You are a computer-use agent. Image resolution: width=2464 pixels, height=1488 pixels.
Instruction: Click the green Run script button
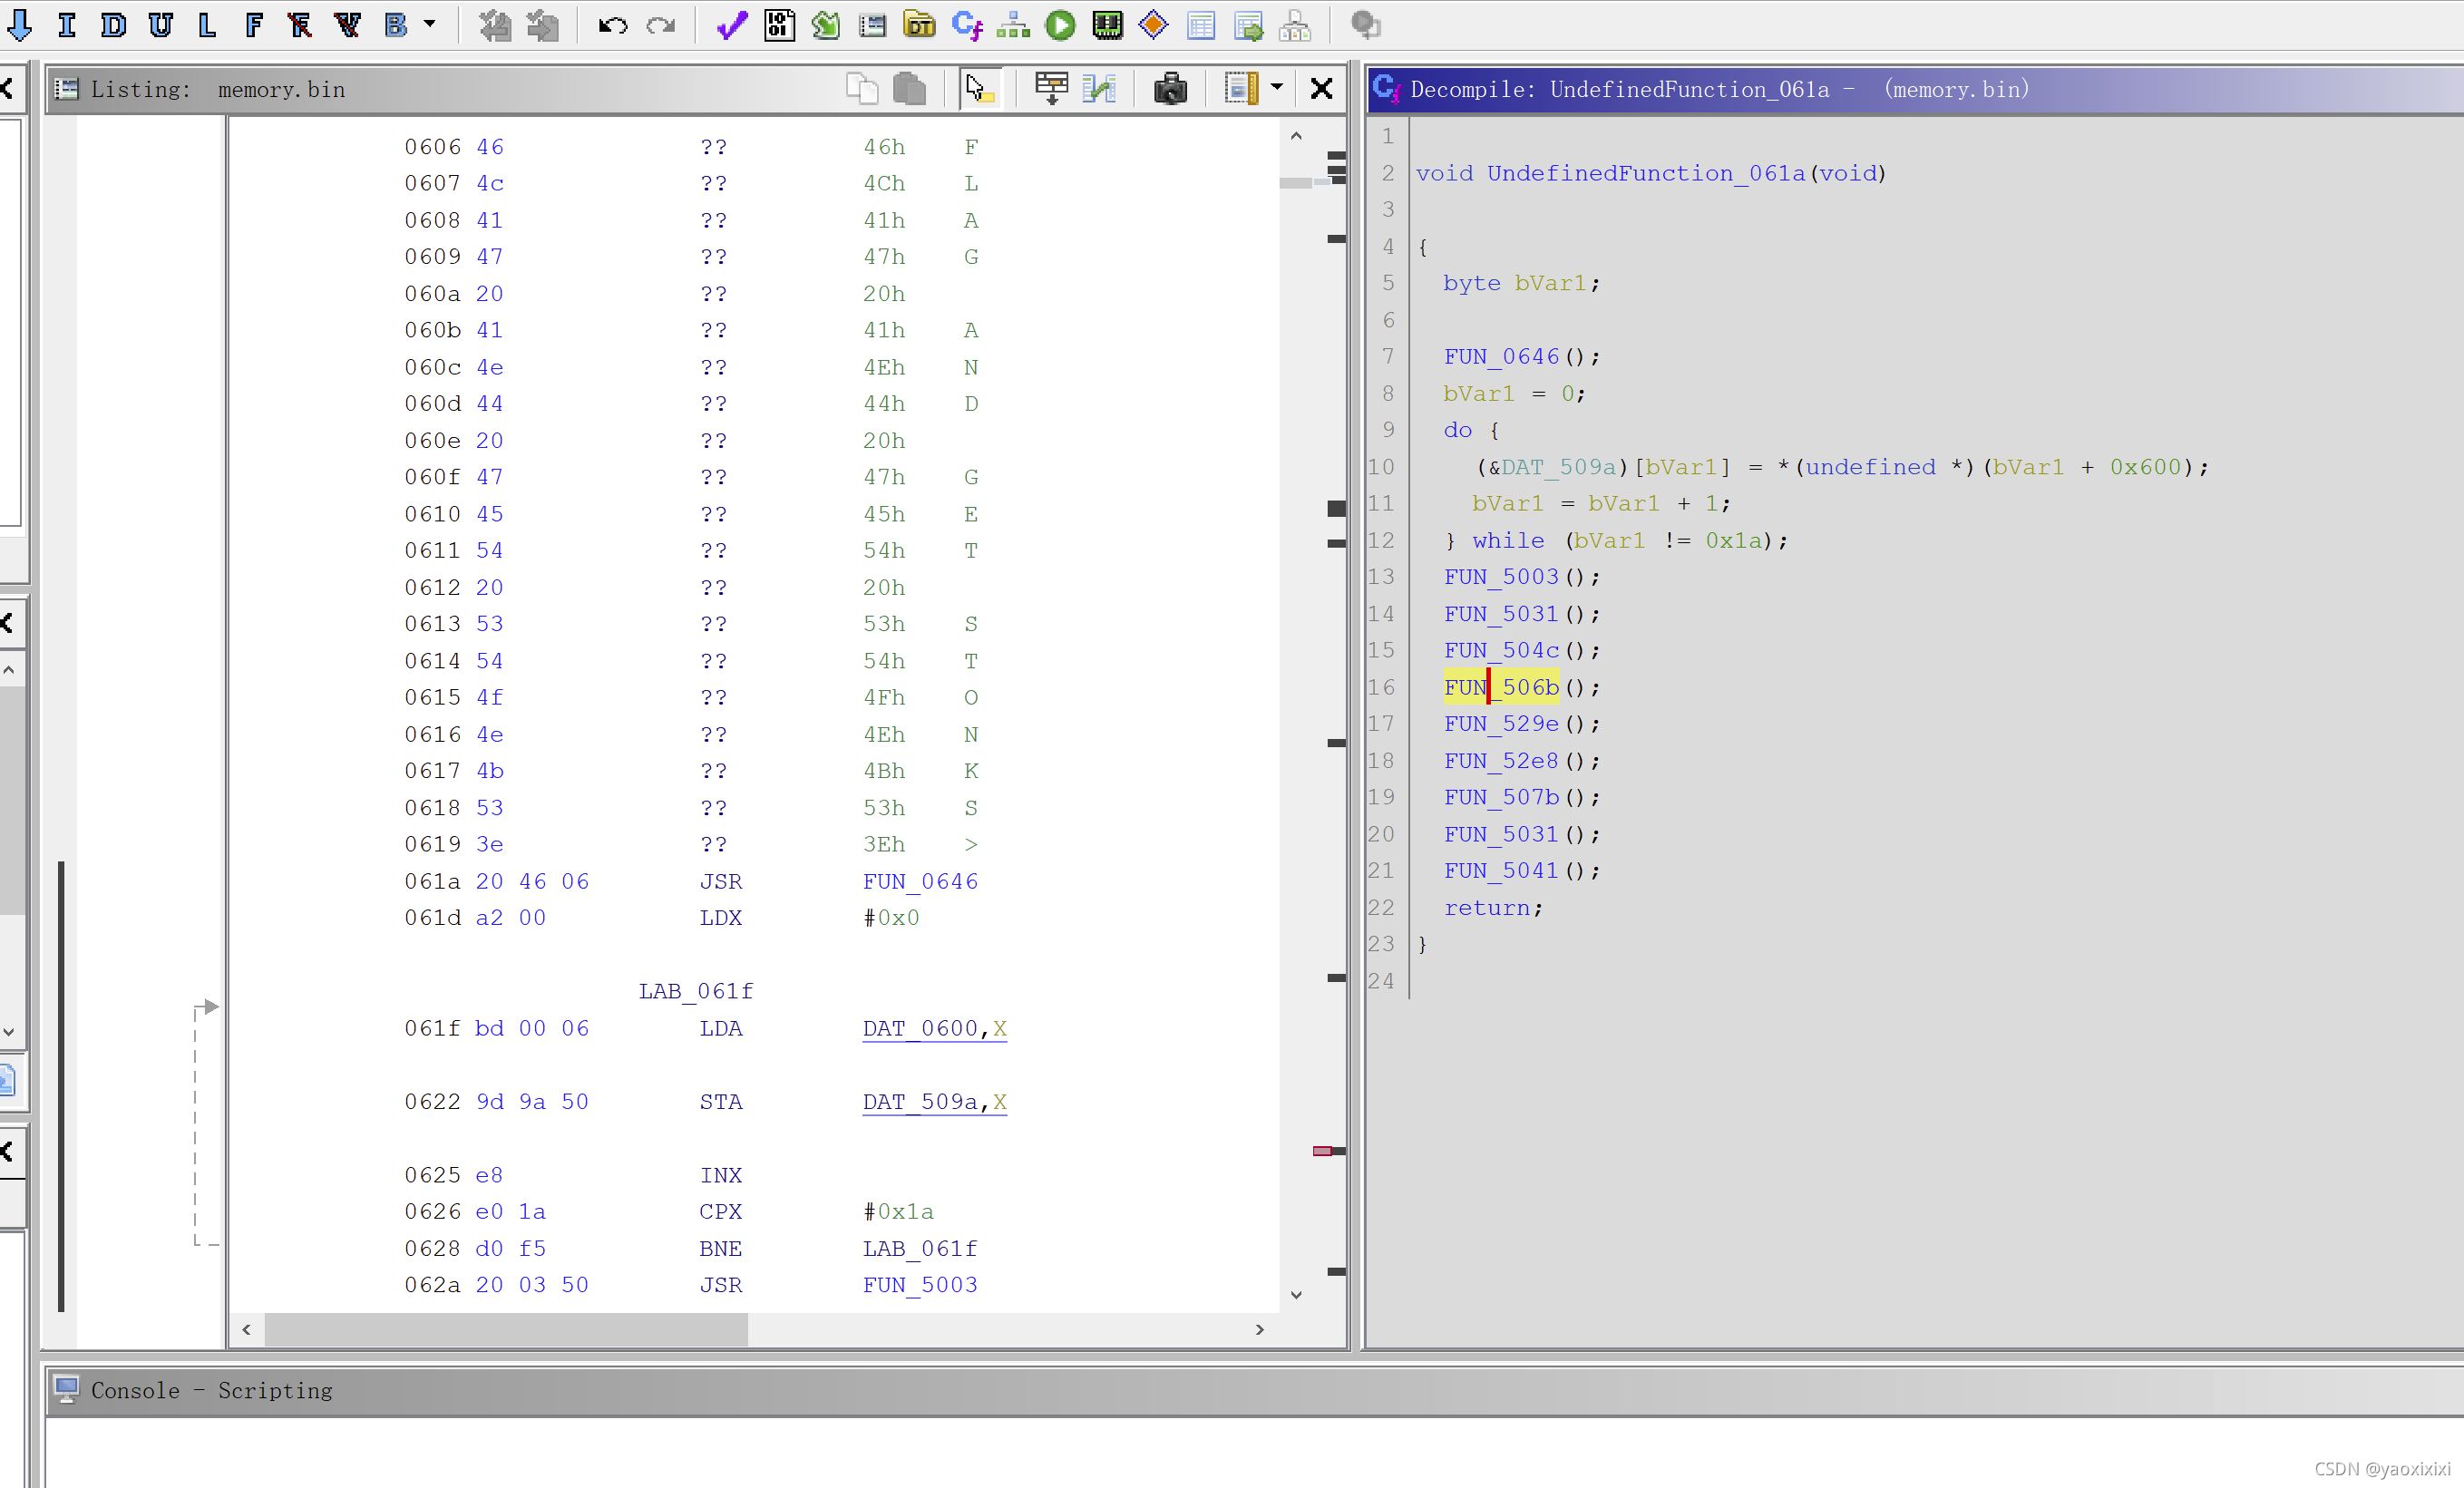click(x=1060, y=26)
